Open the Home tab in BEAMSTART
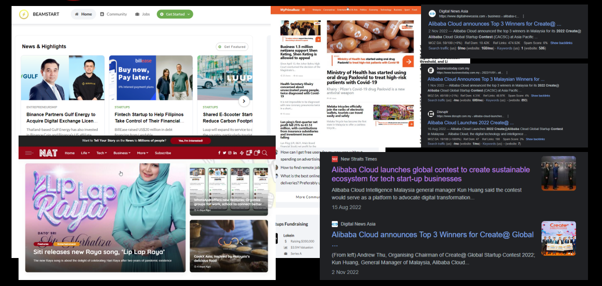 83,14
